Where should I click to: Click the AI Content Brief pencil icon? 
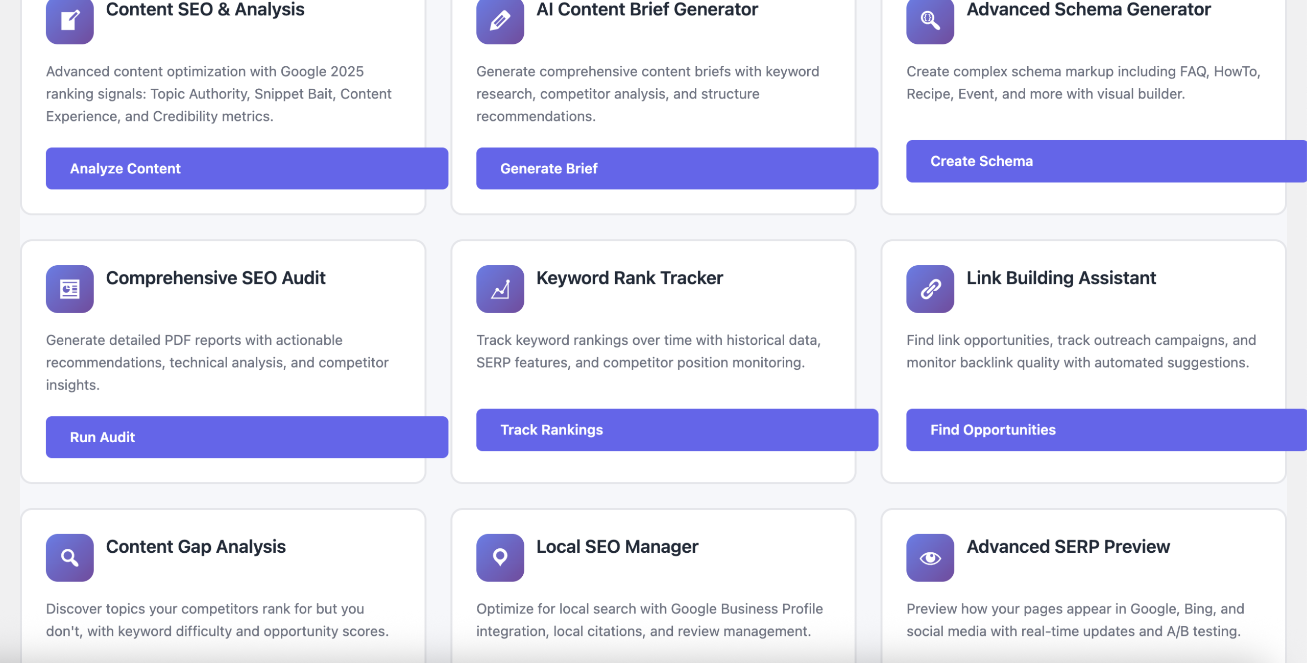coord(500,20)
